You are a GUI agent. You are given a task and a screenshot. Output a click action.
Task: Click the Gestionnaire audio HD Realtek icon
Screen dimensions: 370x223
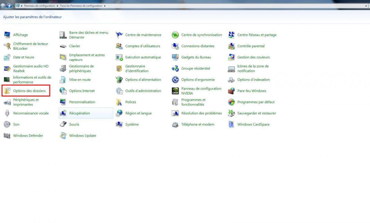(7, 69)
